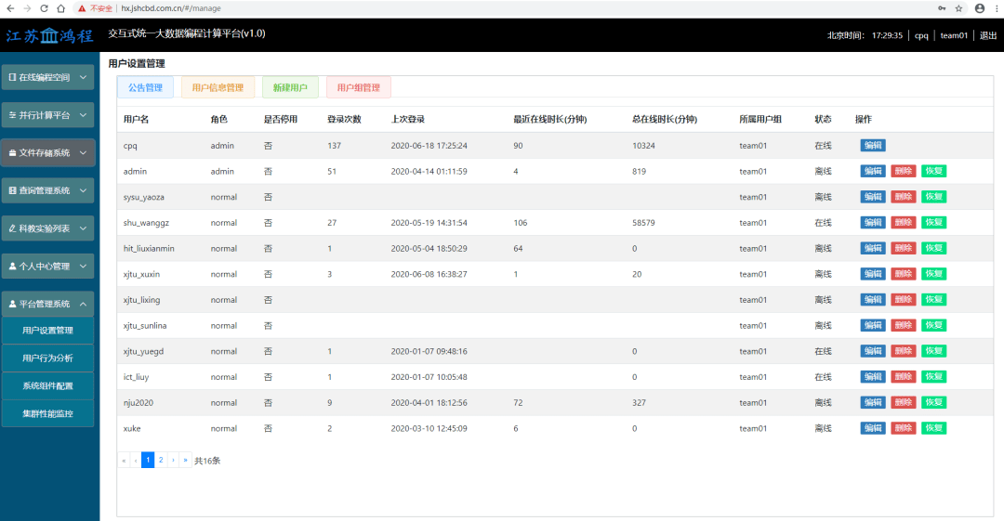Delete user shu_wanggz
The image size is (1004, 521).
click(904, 222)
